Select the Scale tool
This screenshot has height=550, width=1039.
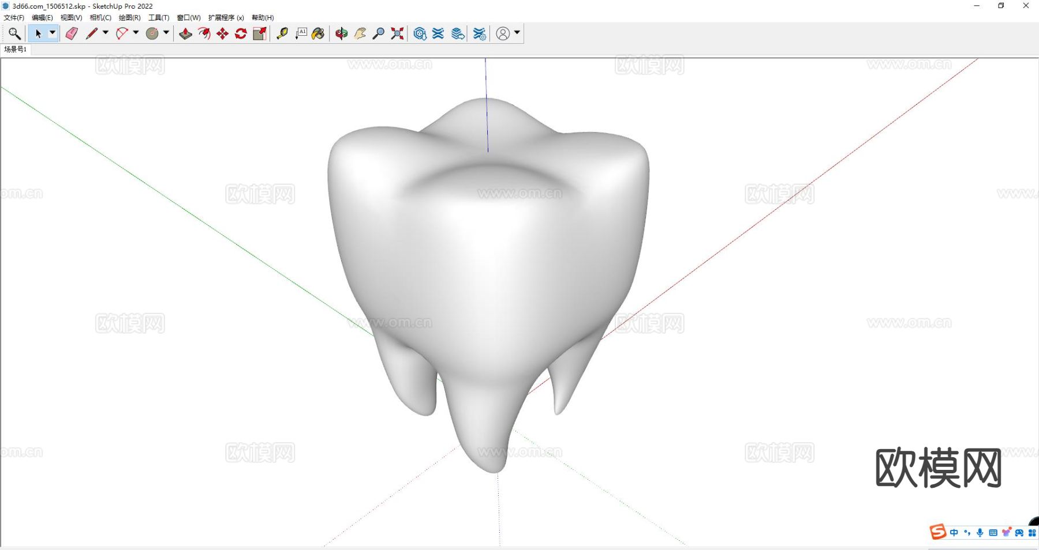[260, 33]
